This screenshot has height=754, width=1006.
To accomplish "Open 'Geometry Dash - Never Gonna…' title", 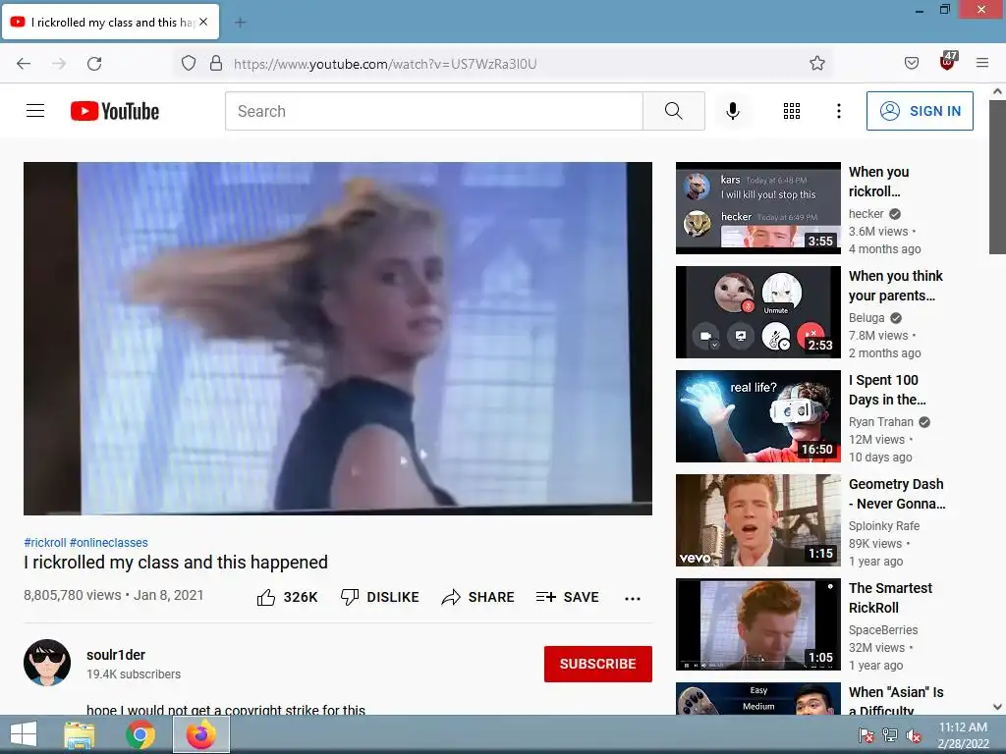I will [897, 494].
